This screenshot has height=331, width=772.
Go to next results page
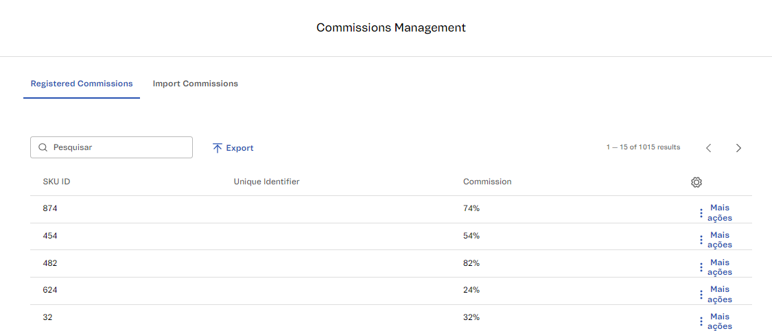coord(738,148)
